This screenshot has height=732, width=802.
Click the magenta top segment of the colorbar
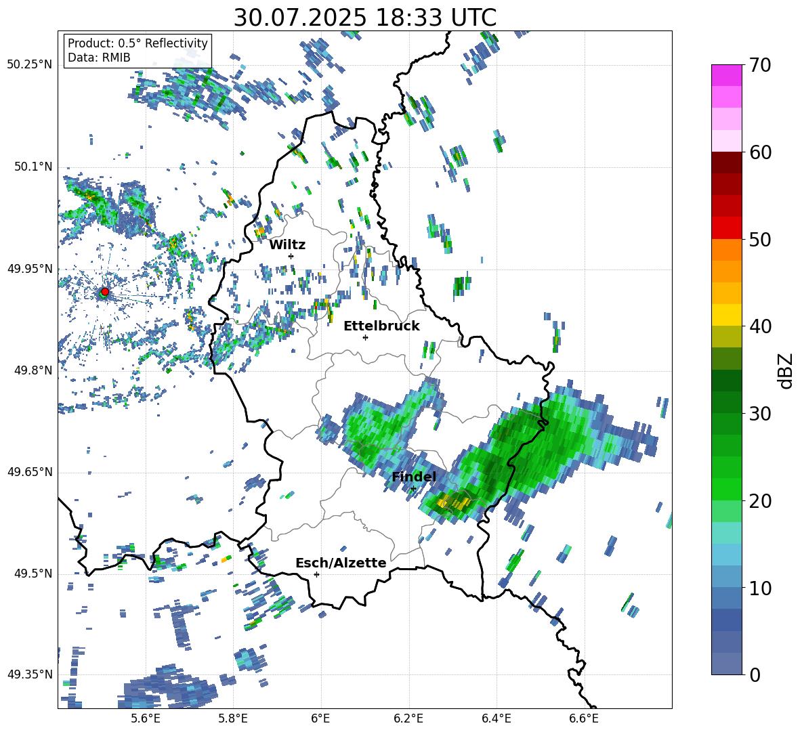click(x=726, y=75)
